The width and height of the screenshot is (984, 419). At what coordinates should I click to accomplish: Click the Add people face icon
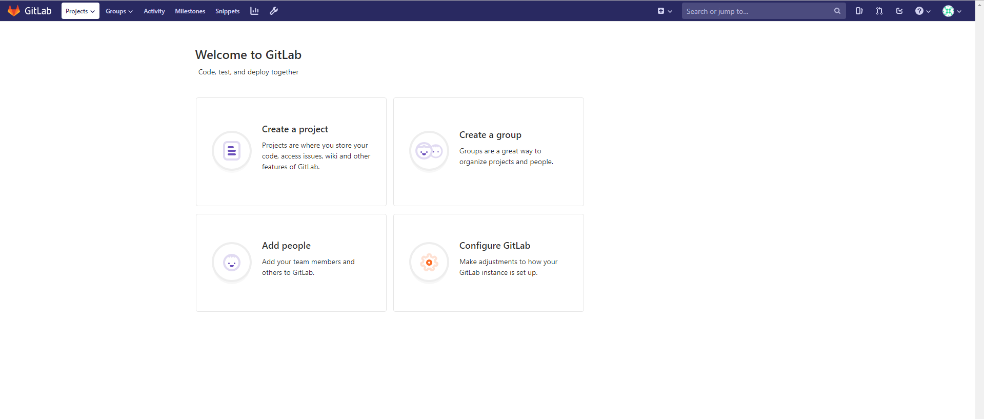coord(232,263)
